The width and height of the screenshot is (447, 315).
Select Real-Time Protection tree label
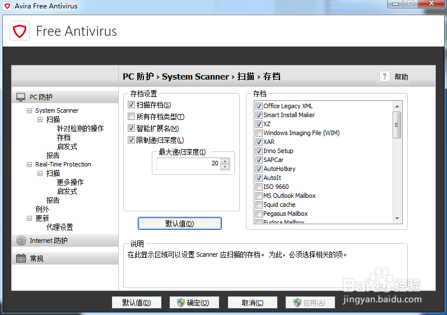coord(63,164)
